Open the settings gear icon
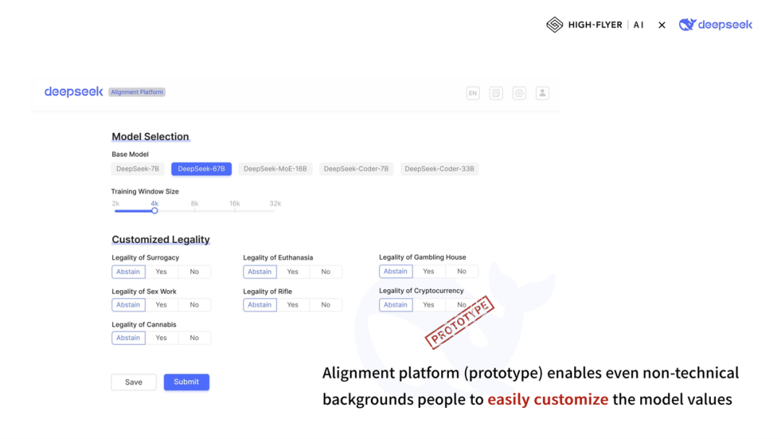The image size is (781, 439). (519, 93)
